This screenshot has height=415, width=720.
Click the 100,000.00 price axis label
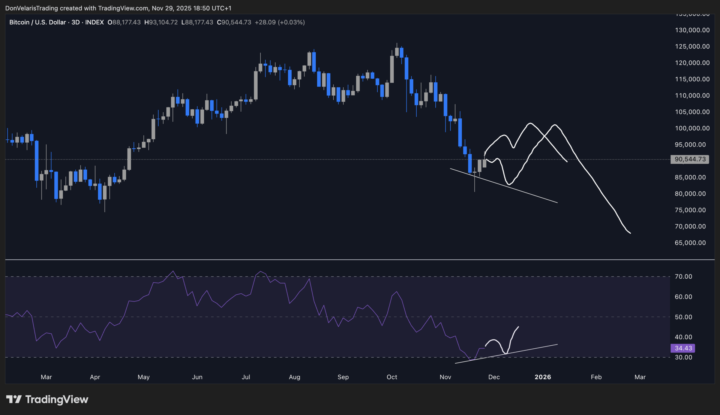(x=692, y=128)
